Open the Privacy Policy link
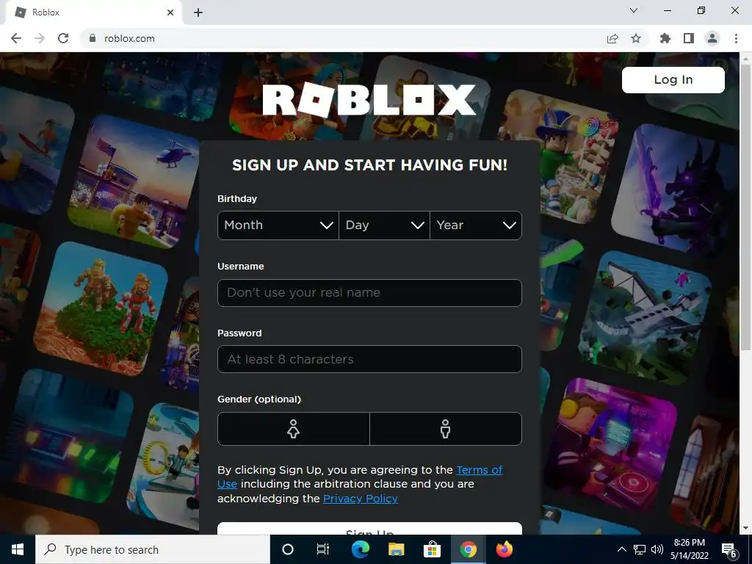The image size is (752, 564). tap(360, 499)
